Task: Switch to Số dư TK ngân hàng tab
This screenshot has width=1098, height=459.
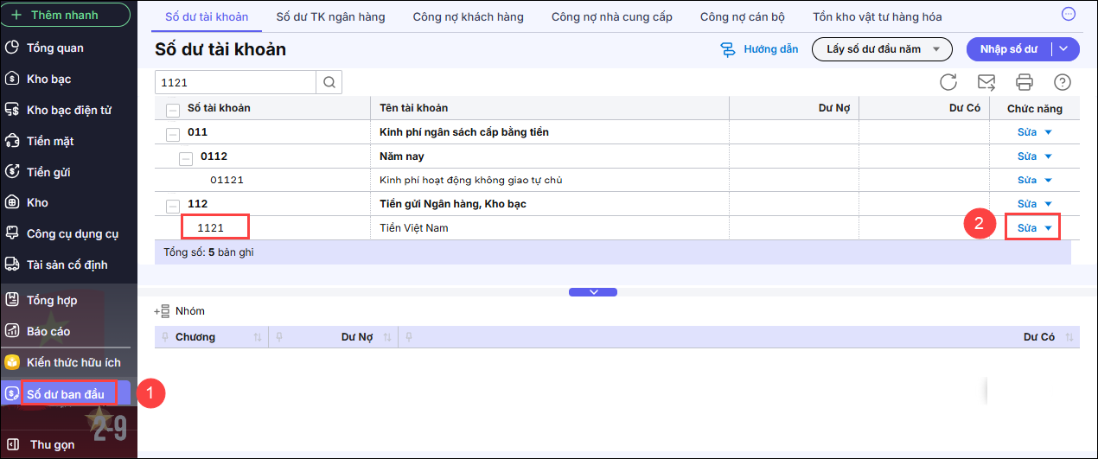Action: pos(330,16)
